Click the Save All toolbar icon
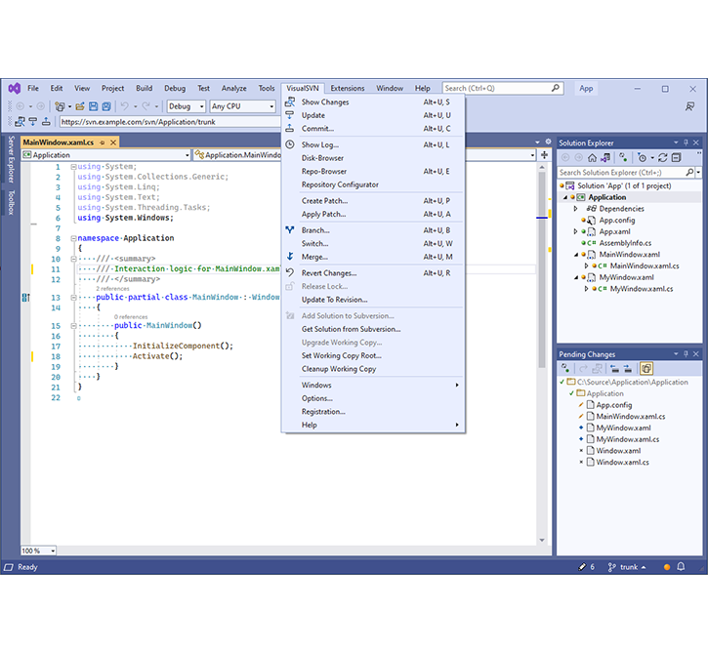Viewport: 708px width, 654px height. point(106,106)
